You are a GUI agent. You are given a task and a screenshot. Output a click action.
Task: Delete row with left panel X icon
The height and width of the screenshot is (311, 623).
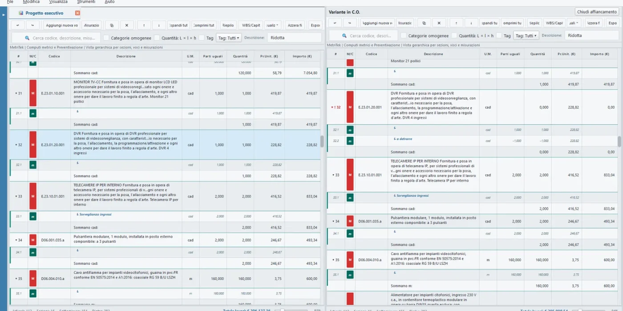pos(127,25)
